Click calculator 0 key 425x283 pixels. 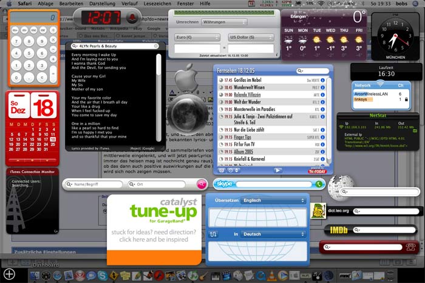tap(16, 78)
